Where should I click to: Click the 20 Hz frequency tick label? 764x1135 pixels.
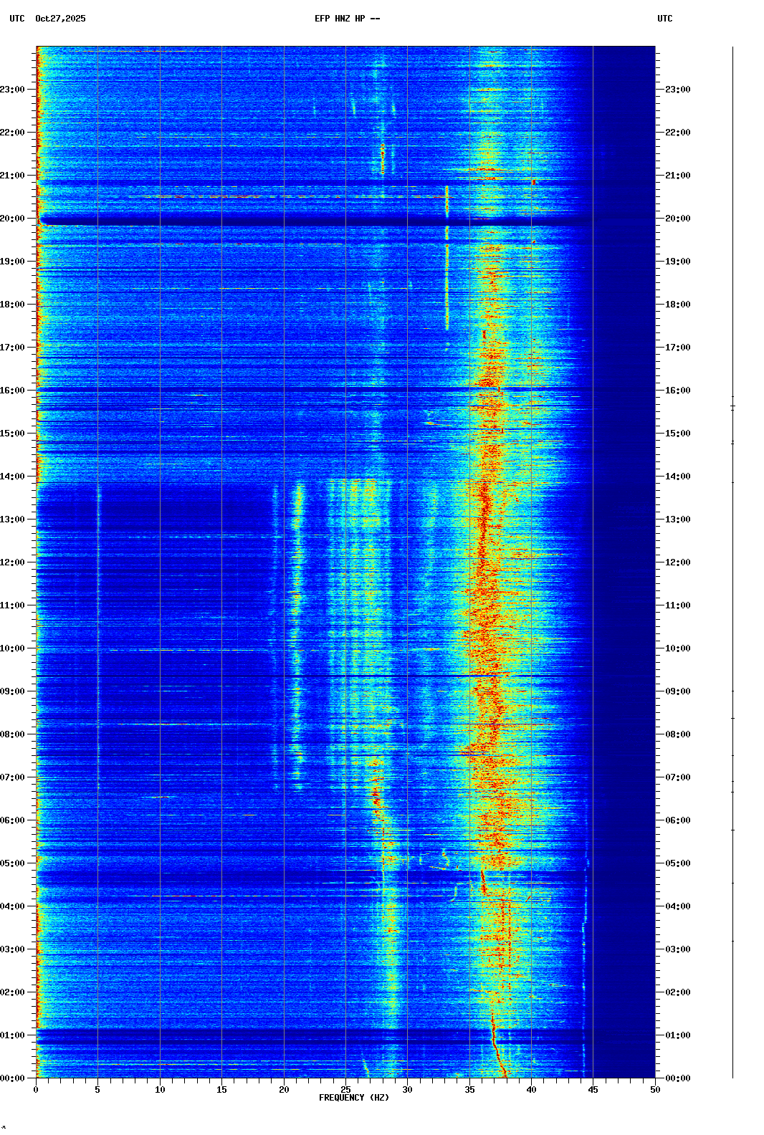pos(284,1090)
